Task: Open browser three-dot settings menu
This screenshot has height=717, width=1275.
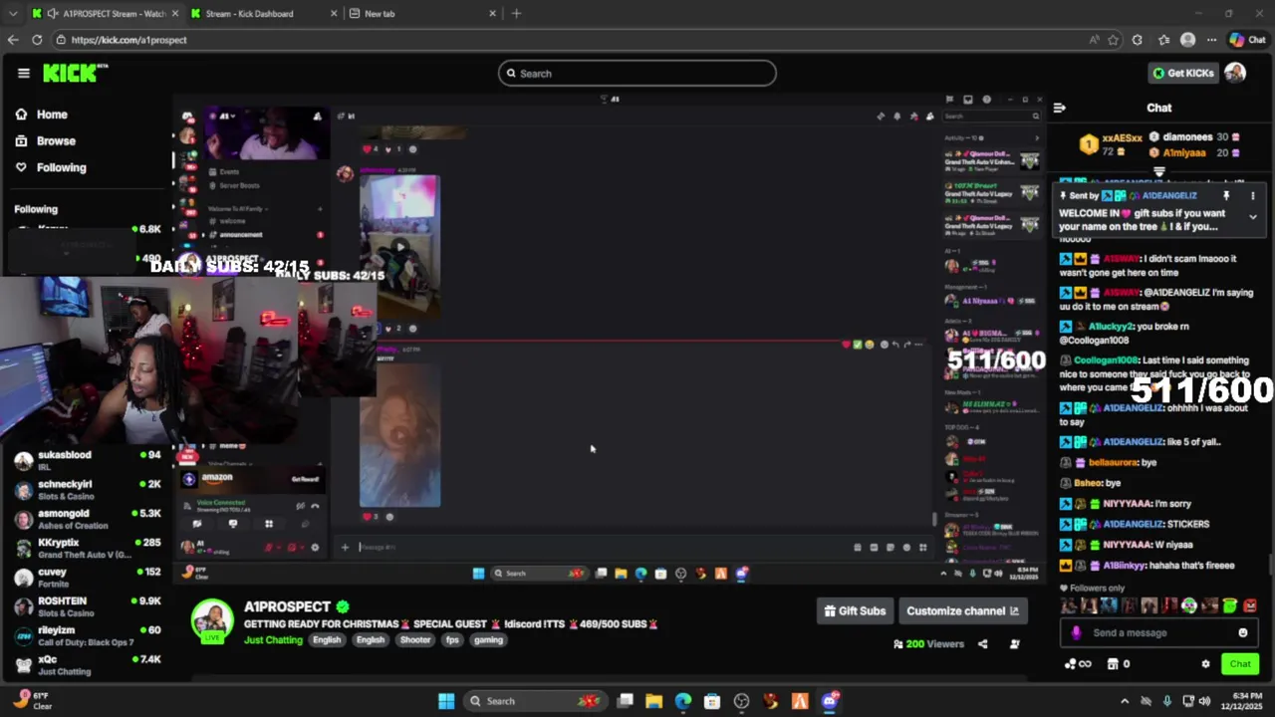Action: point(1211,40)
